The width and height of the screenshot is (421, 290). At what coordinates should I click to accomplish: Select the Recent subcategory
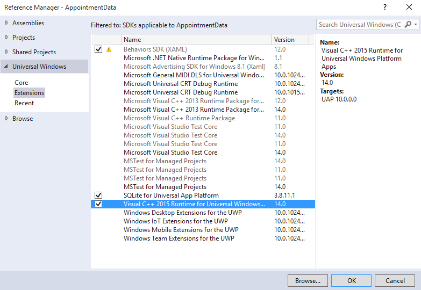click(24, 103)
